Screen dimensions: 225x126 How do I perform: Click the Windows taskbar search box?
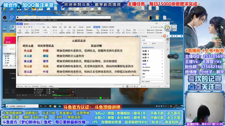point(22,106)
